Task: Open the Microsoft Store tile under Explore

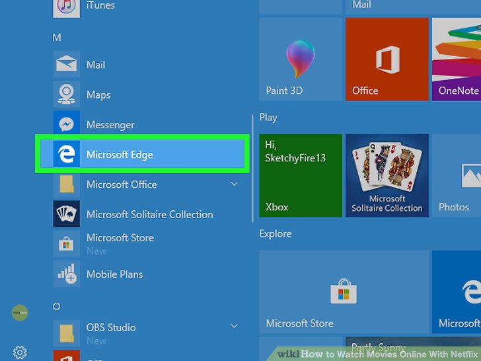Action: pos(344,292)
